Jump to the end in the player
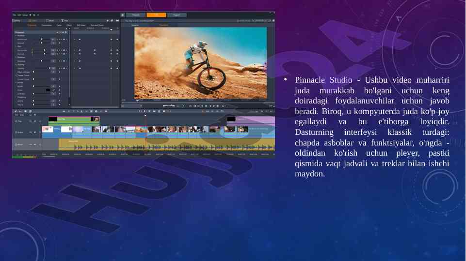466x261 pixels. (218, 106)
